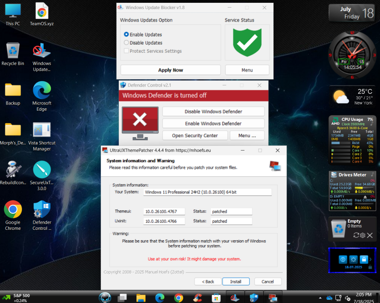
Task: Open Defender Control desktop shortcut
Action: point(42,216)
